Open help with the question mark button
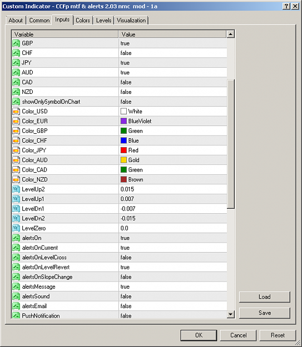The image size is (302, 347). [286, 6]
